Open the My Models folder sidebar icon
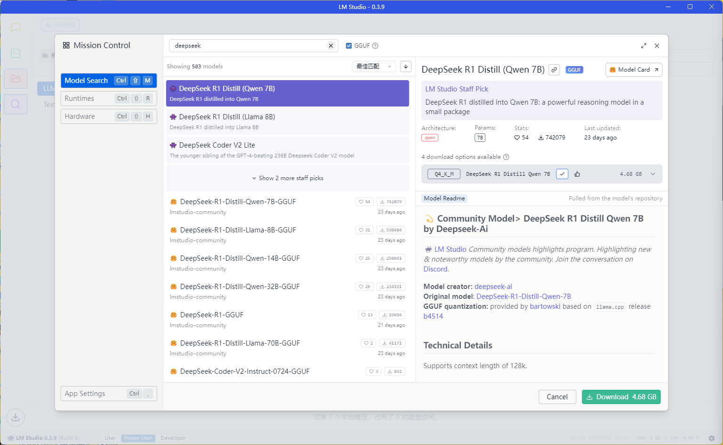This screenshot has width=723, height=445. [x=16, y=79]
